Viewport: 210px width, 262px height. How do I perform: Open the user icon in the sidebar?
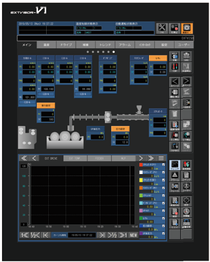click(186, 187)
